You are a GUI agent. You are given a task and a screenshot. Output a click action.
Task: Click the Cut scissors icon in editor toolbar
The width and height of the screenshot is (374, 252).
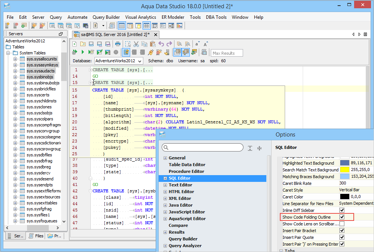pyautogui.click(x=136, y=44)
